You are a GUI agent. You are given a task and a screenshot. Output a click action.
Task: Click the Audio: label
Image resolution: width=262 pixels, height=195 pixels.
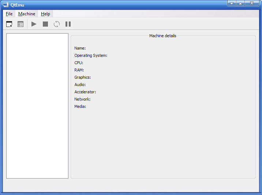[x=80, y=85]
